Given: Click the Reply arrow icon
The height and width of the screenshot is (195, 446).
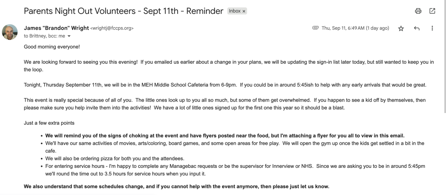Looking at the screenshot, I should tap(416, 29).
